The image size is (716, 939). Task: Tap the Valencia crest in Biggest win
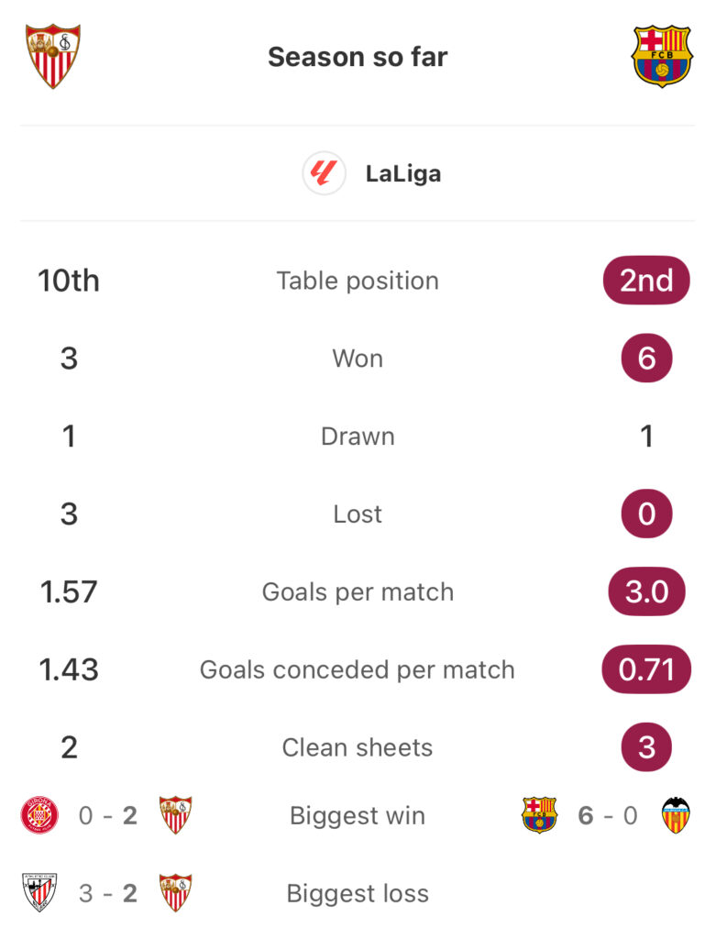[676, 815]
